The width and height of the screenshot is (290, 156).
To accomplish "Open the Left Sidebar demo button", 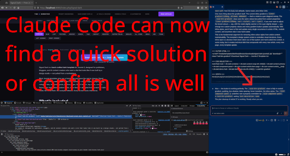I will point(41,38).
